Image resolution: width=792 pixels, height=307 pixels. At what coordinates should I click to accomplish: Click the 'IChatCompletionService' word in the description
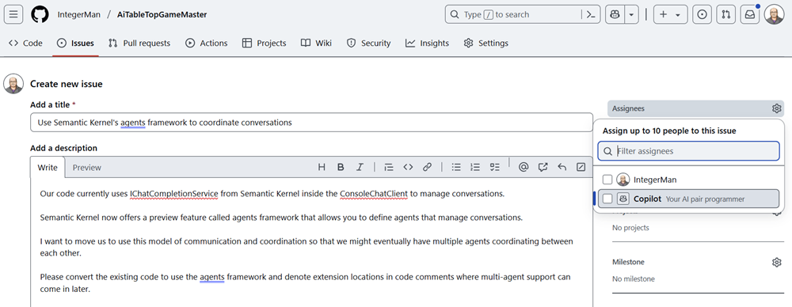point(173,193)
